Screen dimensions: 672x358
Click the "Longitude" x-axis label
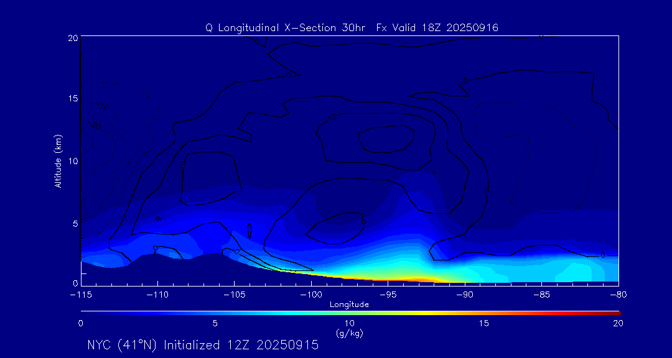[x=349, y=305]
